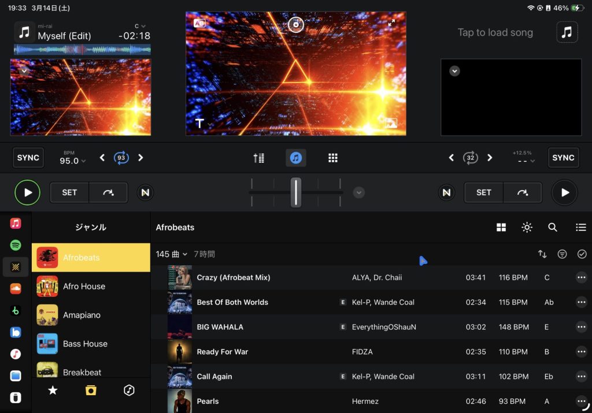The width and height of the screenshot is (592, 413).
Task: Tap to load song on right deck
Action: click(x=495, y=32)
